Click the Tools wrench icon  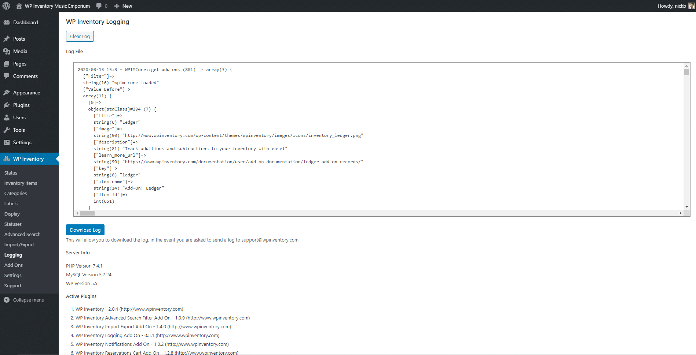(x=7, y=130)
